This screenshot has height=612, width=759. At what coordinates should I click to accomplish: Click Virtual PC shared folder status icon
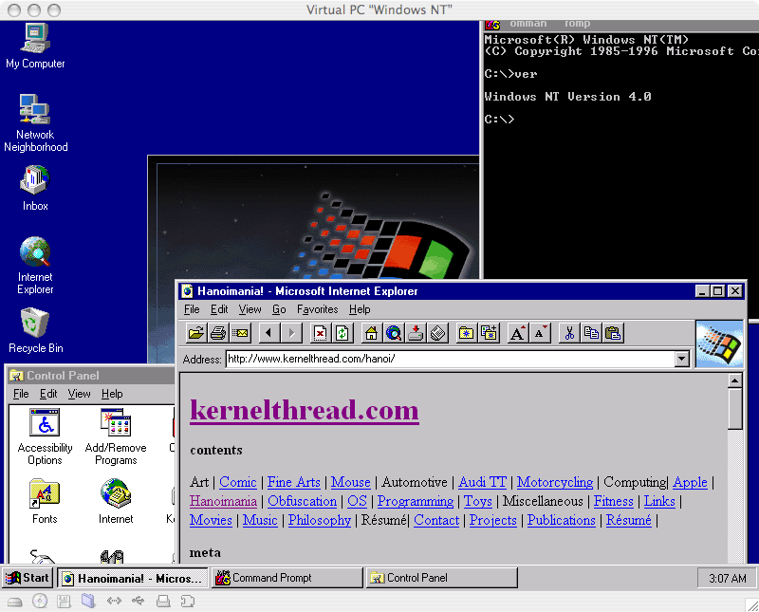pyautogui.click(x=88, y=601)
